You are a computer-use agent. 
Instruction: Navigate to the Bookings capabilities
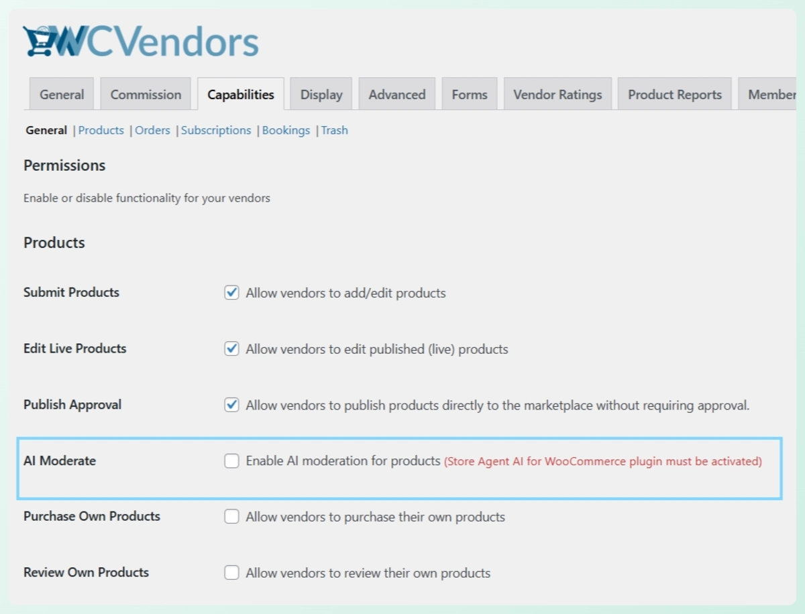point(286,130)
